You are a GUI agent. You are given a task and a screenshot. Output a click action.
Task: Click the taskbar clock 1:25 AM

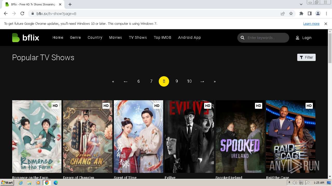319,183
